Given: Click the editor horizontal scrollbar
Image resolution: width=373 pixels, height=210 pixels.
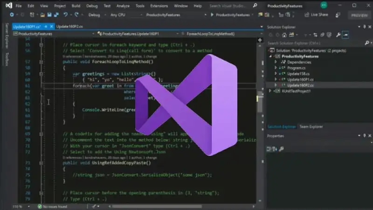Looking at the screenshot, I should [157, 206].
